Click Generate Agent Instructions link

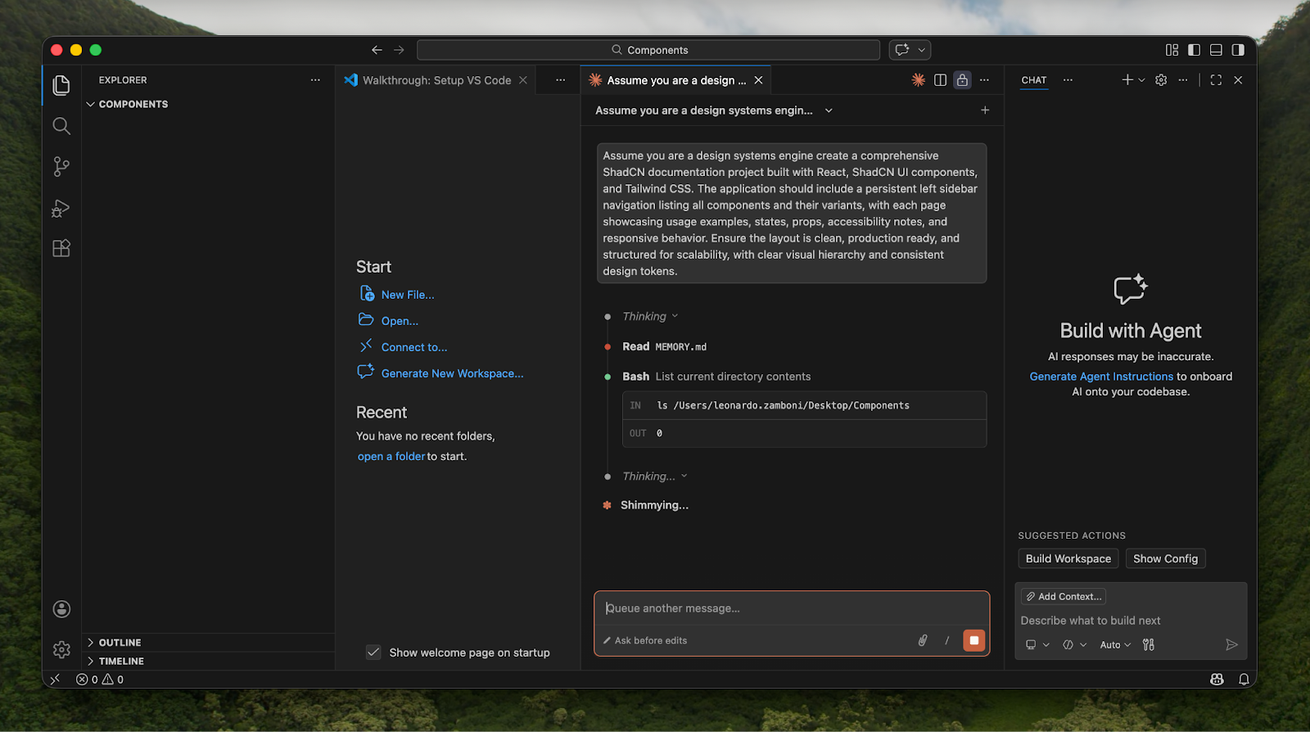point(1101,376)
